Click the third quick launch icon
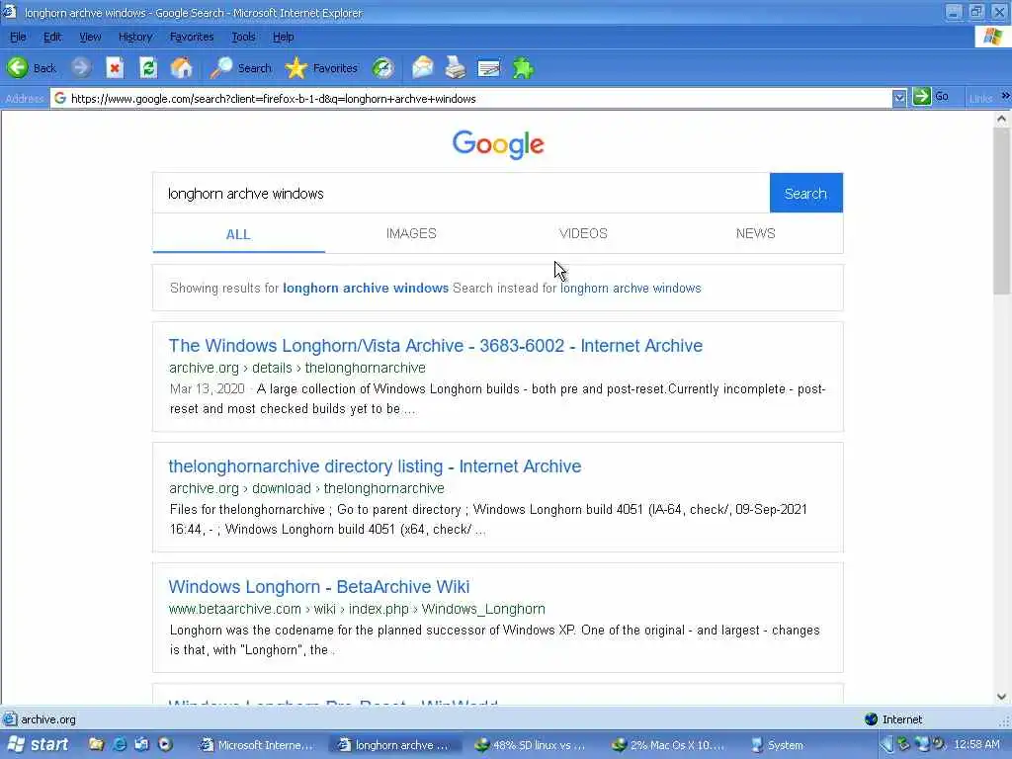Screen dimensions: 1012x759 [142, 744]
